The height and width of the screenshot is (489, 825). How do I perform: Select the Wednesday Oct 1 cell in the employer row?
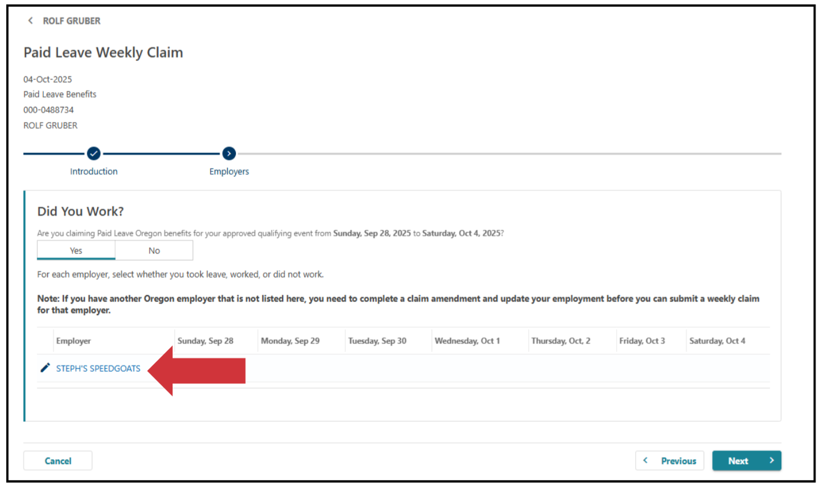(x=478, y=369)
